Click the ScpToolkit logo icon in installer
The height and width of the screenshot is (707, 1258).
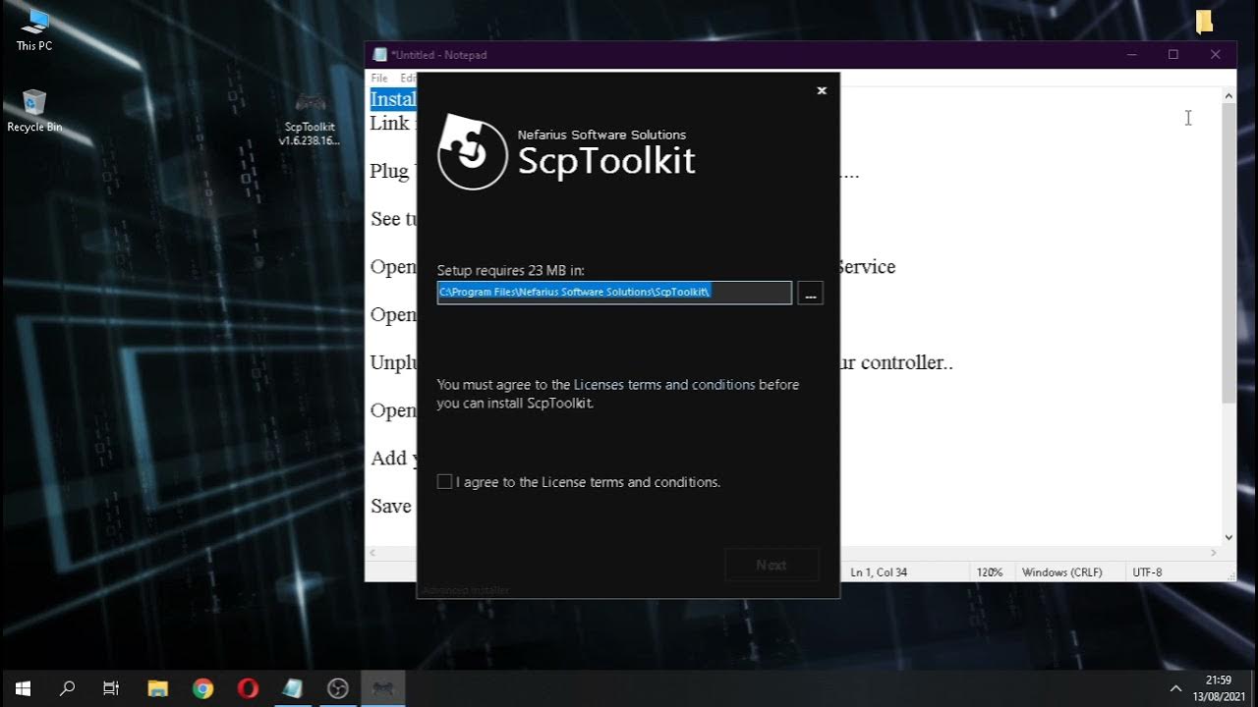tap(473, 152)
